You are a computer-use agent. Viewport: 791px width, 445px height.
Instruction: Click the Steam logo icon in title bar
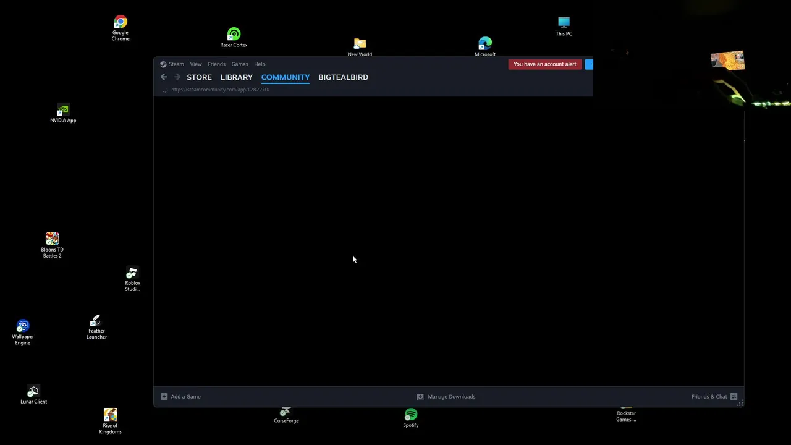click(163, 64)
